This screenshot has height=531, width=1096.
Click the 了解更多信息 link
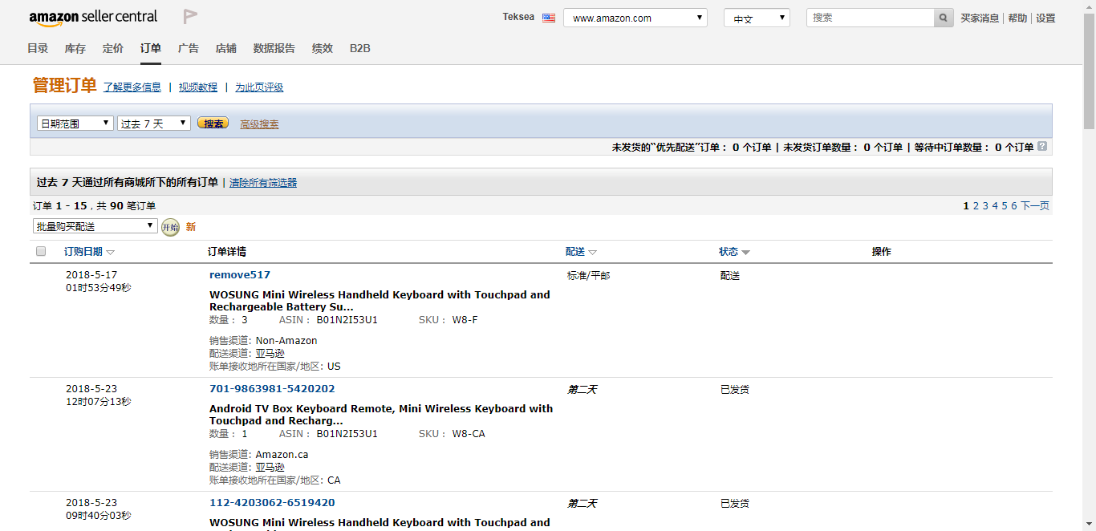pyautogui.click(x=132, y=87)
